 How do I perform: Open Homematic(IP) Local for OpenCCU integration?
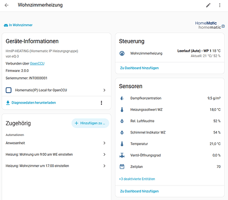coord(57,90)
